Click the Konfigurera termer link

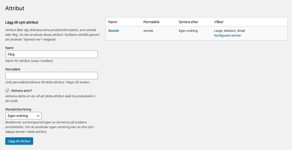pos(228,36)
